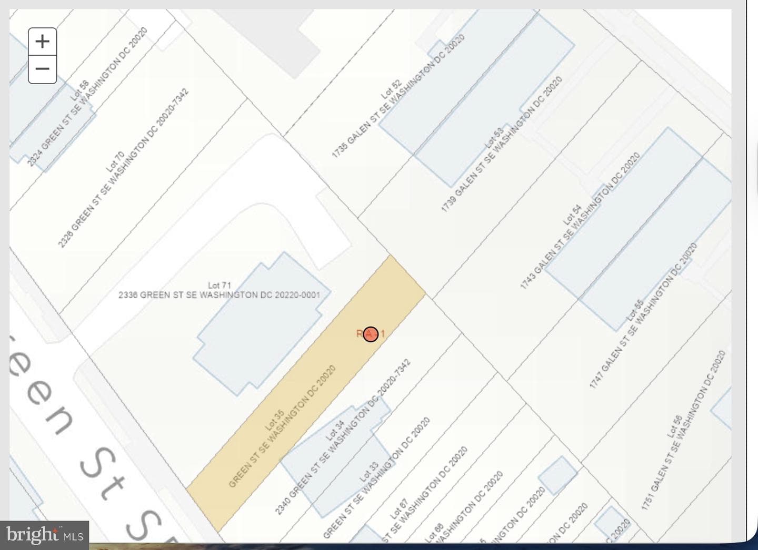Select Lot 58 at 2324 Green St SE
Image resolution: width=758 pixels, height=550 pixels.
point(87,97)
